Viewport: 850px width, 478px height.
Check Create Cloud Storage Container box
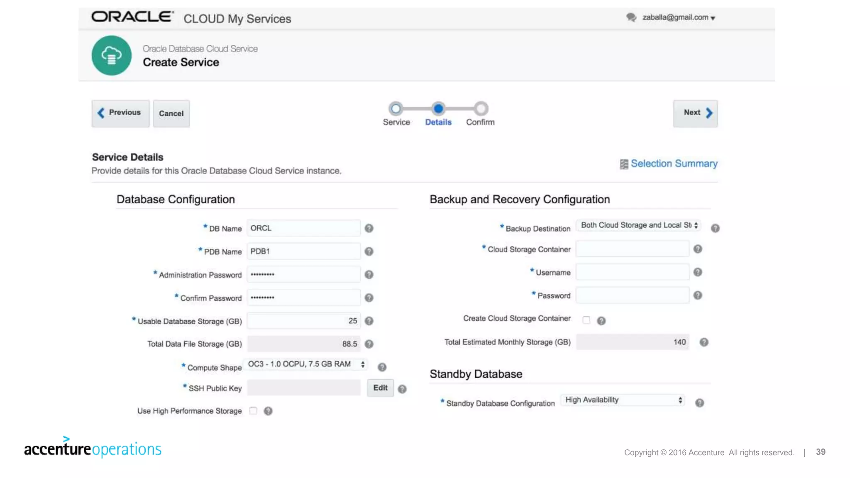(586, 320)
